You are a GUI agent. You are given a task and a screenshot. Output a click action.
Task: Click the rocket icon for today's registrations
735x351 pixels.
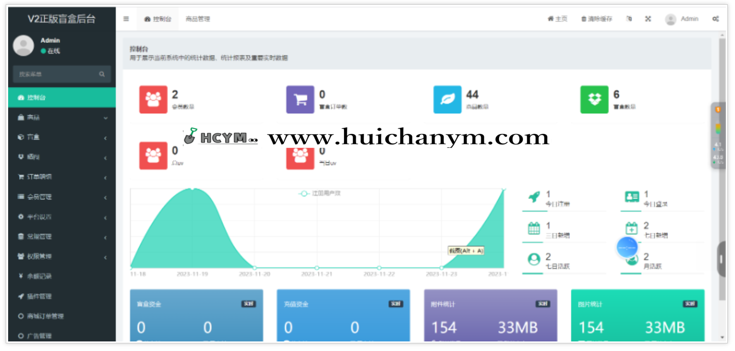click(x=534, y=197)
